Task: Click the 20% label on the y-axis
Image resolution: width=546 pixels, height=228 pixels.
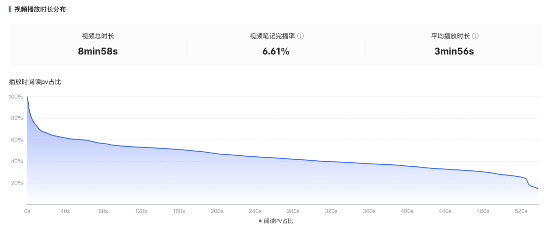Action: pos(18,183)
